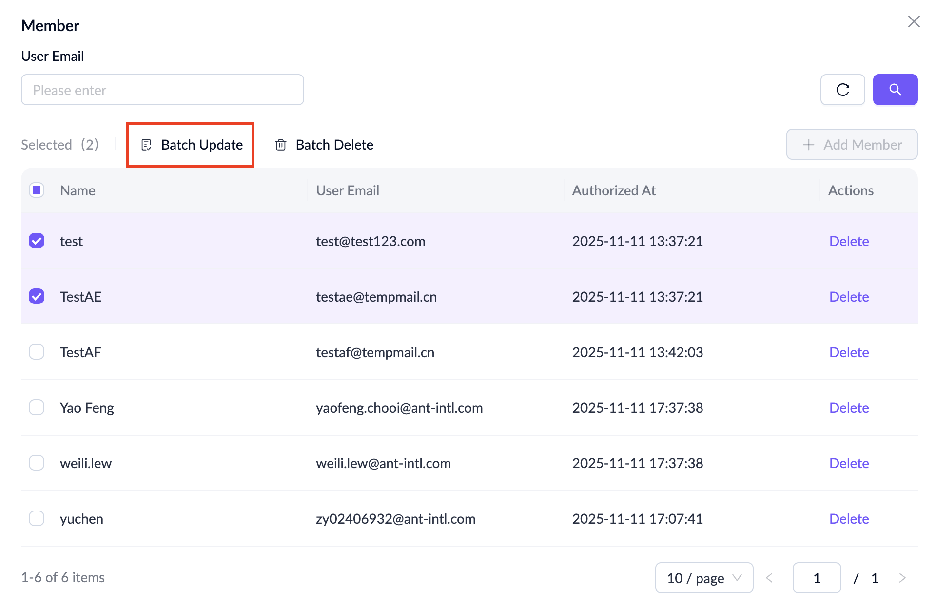The width and height of the screenshot is (936, 606).
Task: Toggle the select-all header checkbox
Action: (37, 190)
